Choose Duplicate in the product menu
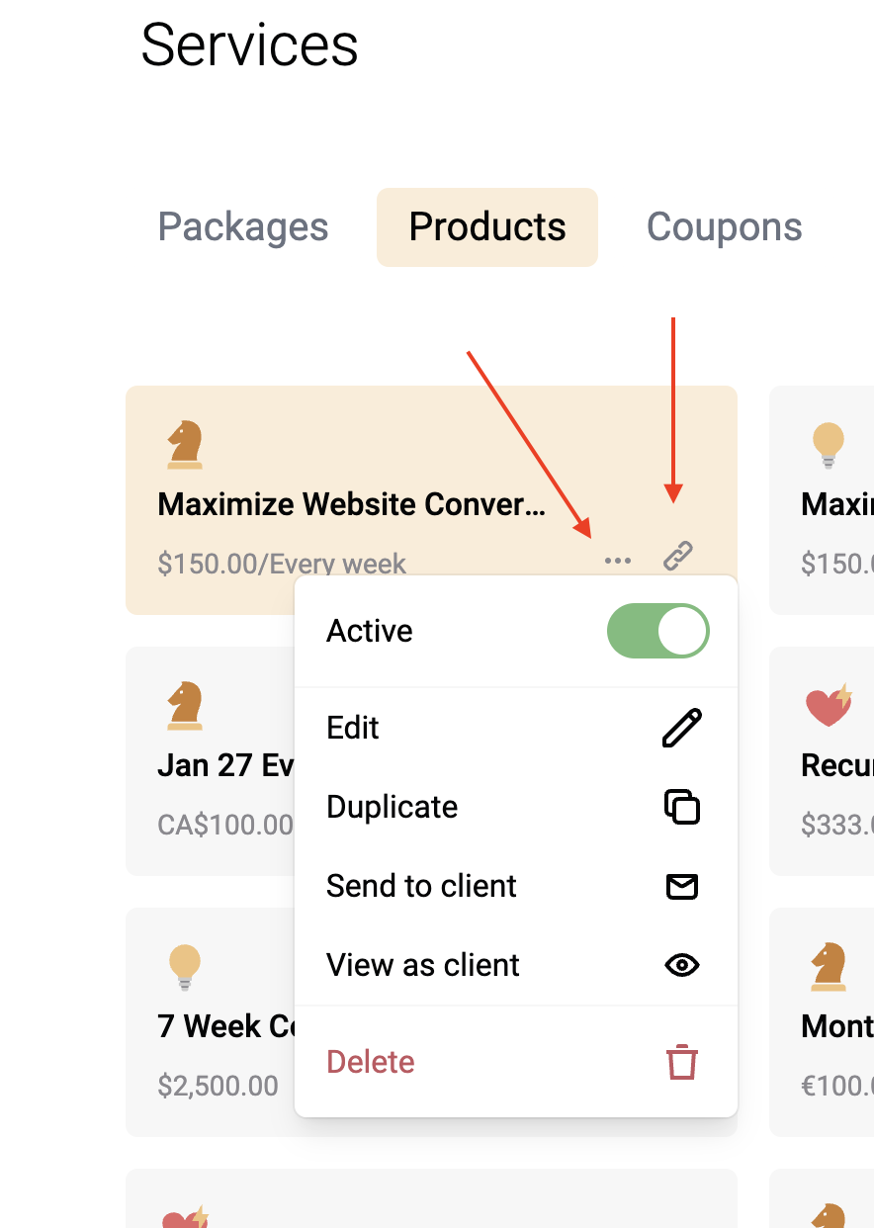 516,807
